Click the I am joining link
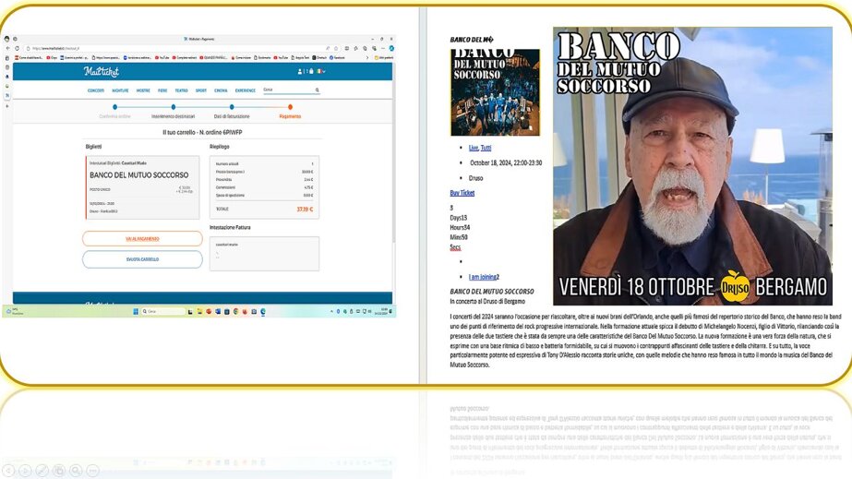The width and height of the screenshot is (852, 479). tap(484, 277)
